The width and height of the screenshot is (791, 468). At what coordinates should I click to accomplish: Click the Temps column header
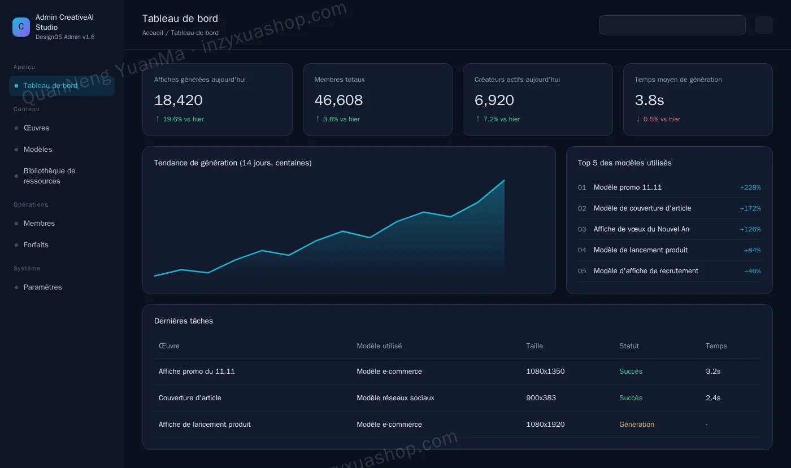[716, 346]
